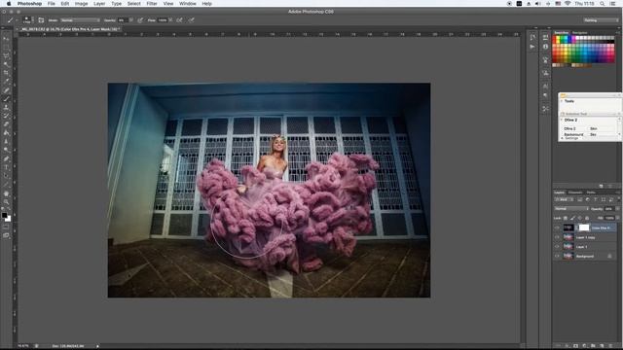Open brush blending Mode dropdown
The height and width of the screenshot is (350, 623).
(x=80, y=19)
